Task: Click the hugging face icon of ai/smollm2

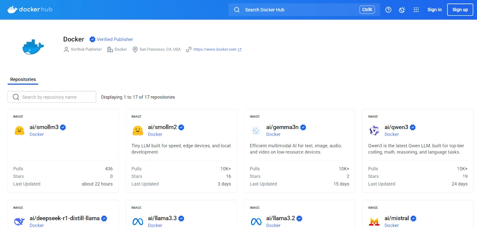Action: [138, 130]
